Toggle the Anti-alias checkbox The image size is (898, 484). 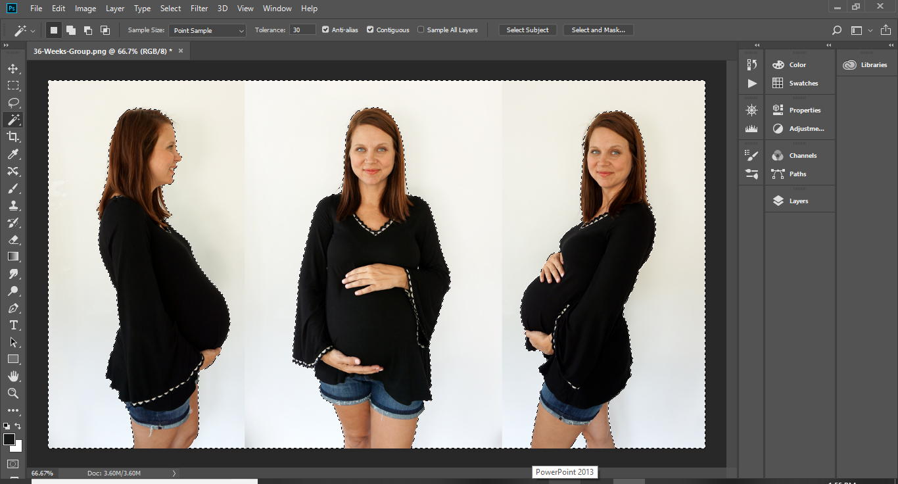pos(325,30)
